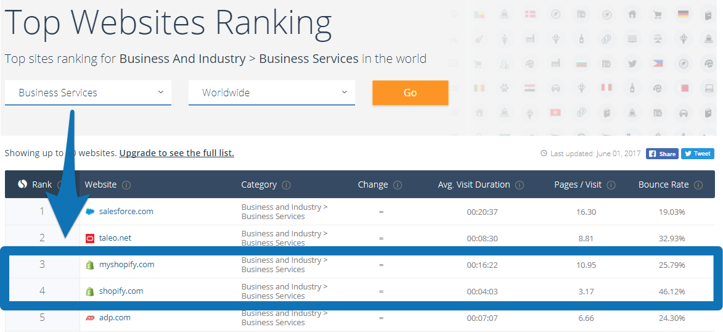Select the 00:16:22 visit duration cell
The image size is (723, 332).
coord(482,265)
